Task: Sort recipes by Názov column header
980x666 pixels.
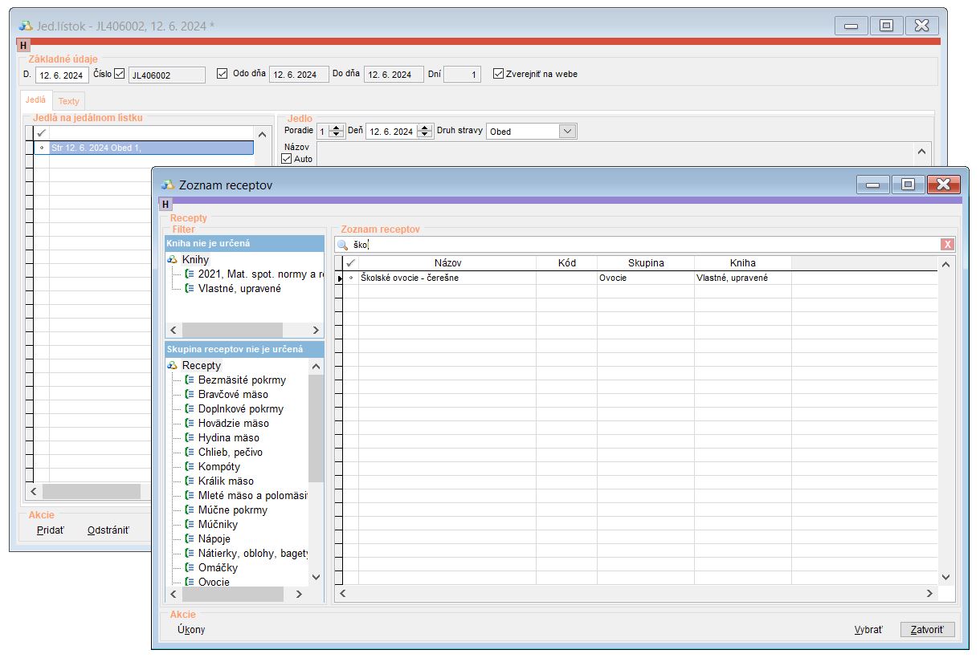Action: (x=447, y=263)
